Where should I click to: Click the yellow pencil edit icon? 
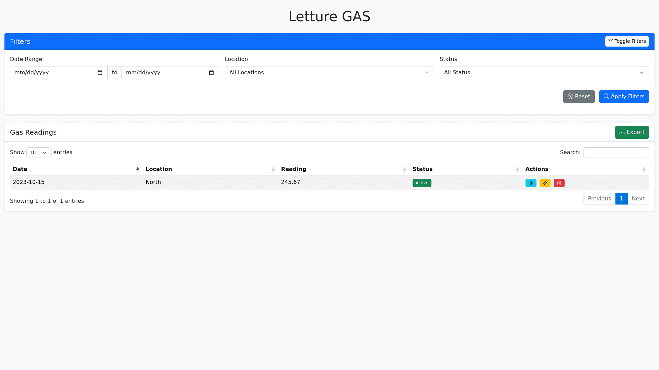545,183
